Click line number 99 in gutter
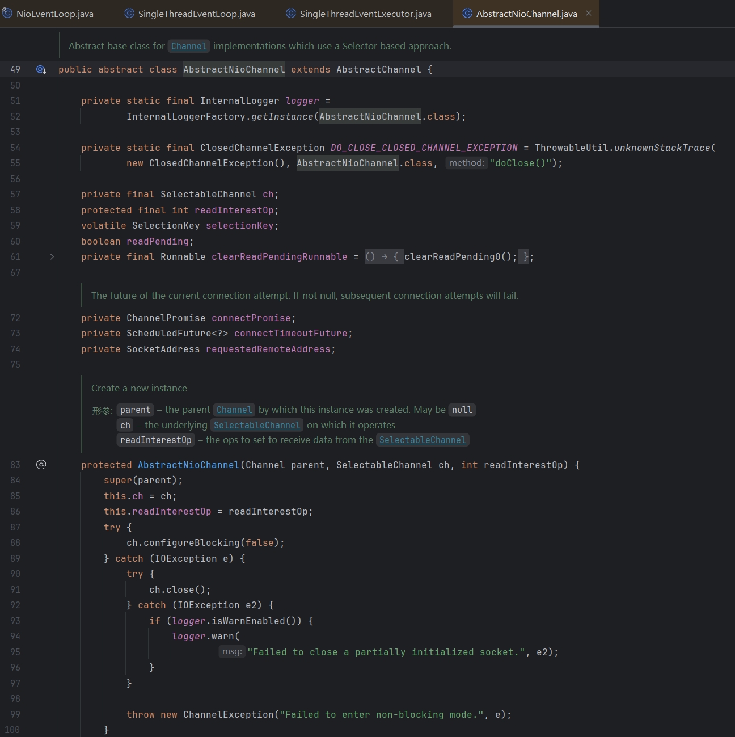The image size is (735, 737). tap(15, 714)
